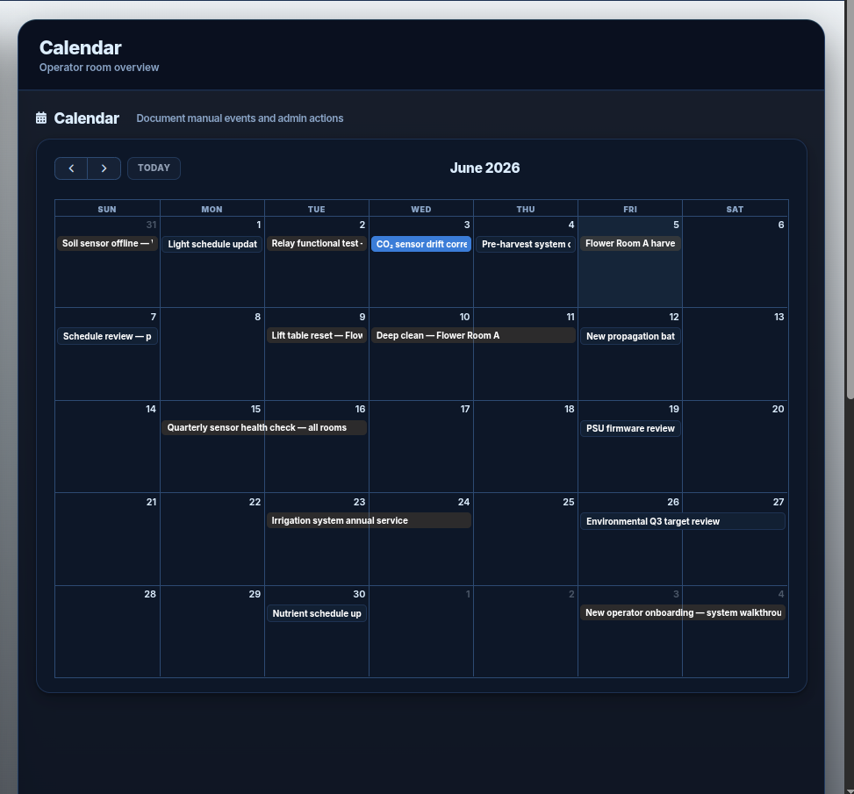Image resolution: width=854 pixels, height=794 pixels.
Task: Select July 1 in the last row
Action: click(468, 594)
